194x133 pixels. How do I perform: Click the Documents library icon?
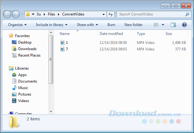click(14, 81)
